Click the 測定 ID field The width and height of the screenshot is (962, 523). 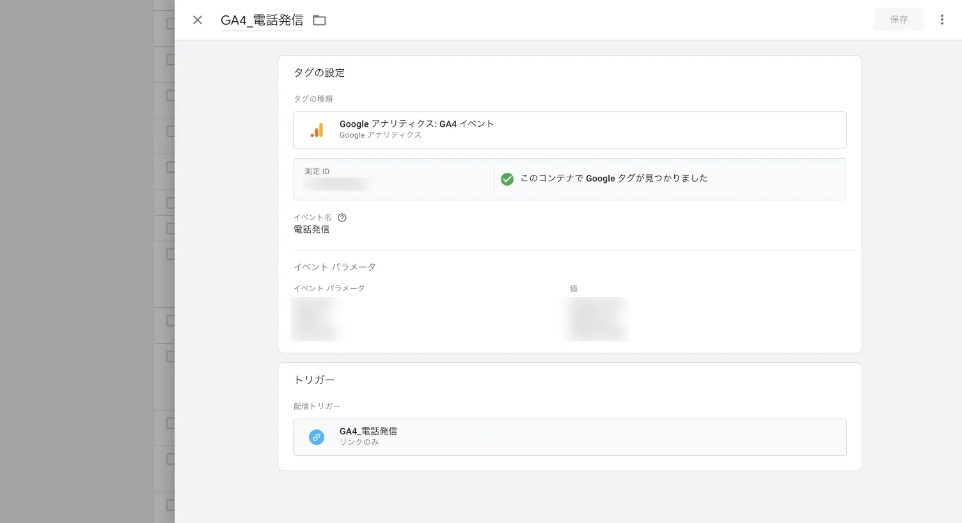[393, 179]
